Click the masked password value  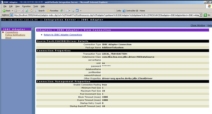point(106,66)
